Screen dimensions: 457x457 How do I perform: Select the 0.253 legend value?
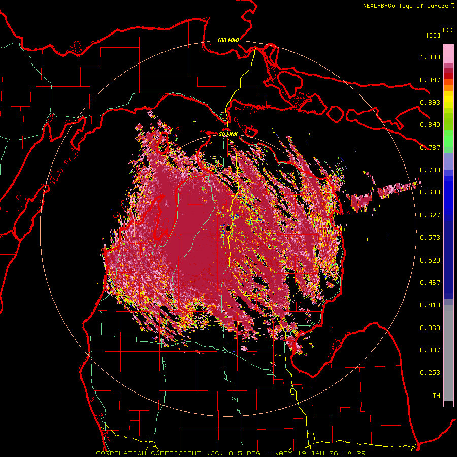(x=430, y=373)
